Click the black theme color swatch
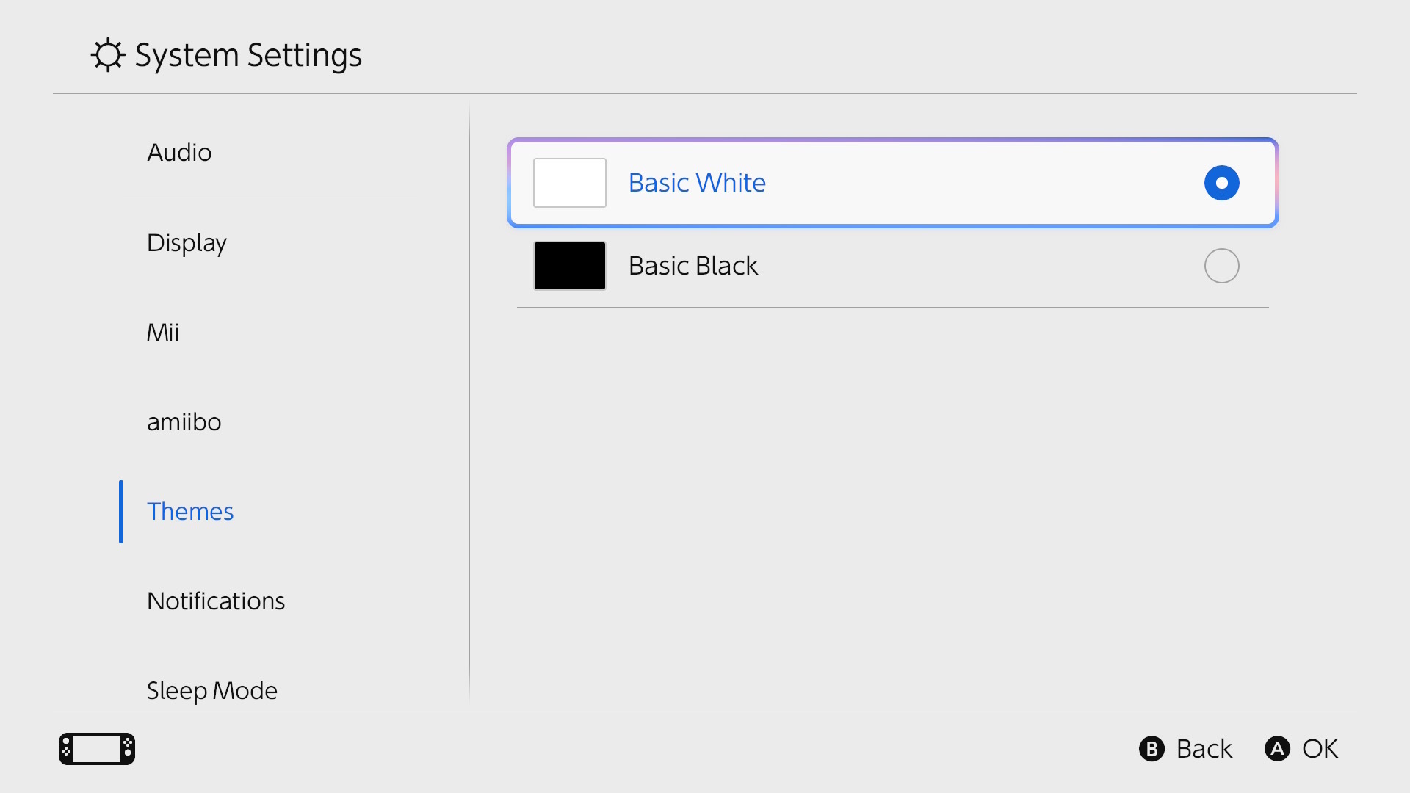The height and width of the screenshot is (793, 1410). click(x=569, y=266)
